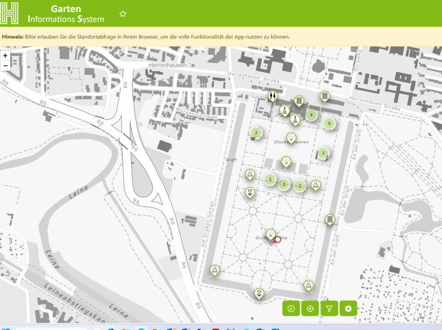Viewport: 442px width, 330px height.
Task: Click the red current-position marker
Action: [278, 239]
